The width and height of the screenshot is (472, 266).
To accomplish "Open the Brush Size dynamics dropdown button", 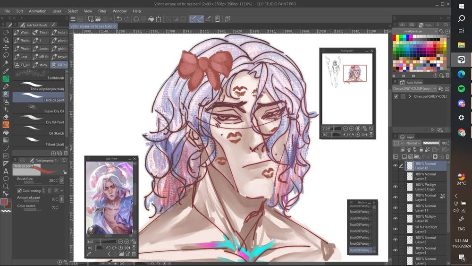I will coord(62,180).
